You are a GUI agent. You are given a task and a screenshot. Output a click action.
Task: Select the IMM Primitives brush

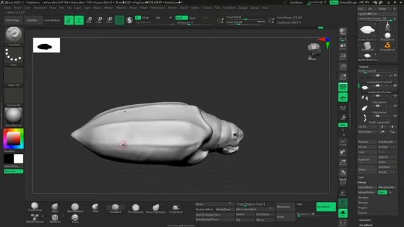coord(35,218)
